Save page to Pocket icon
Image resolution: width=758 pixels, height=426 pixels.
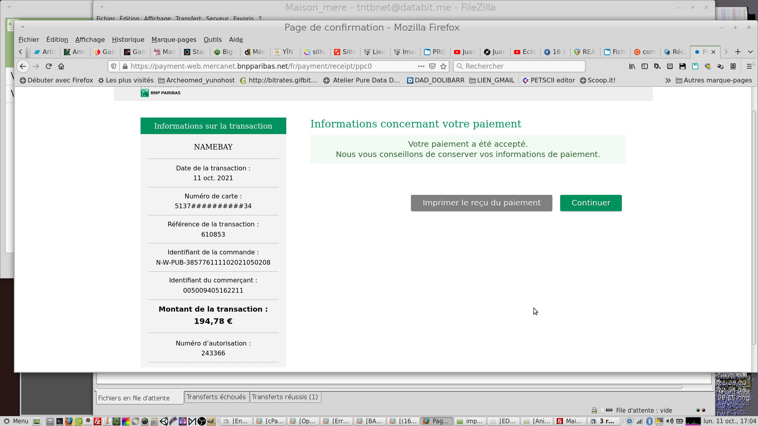tap(432, 66)
